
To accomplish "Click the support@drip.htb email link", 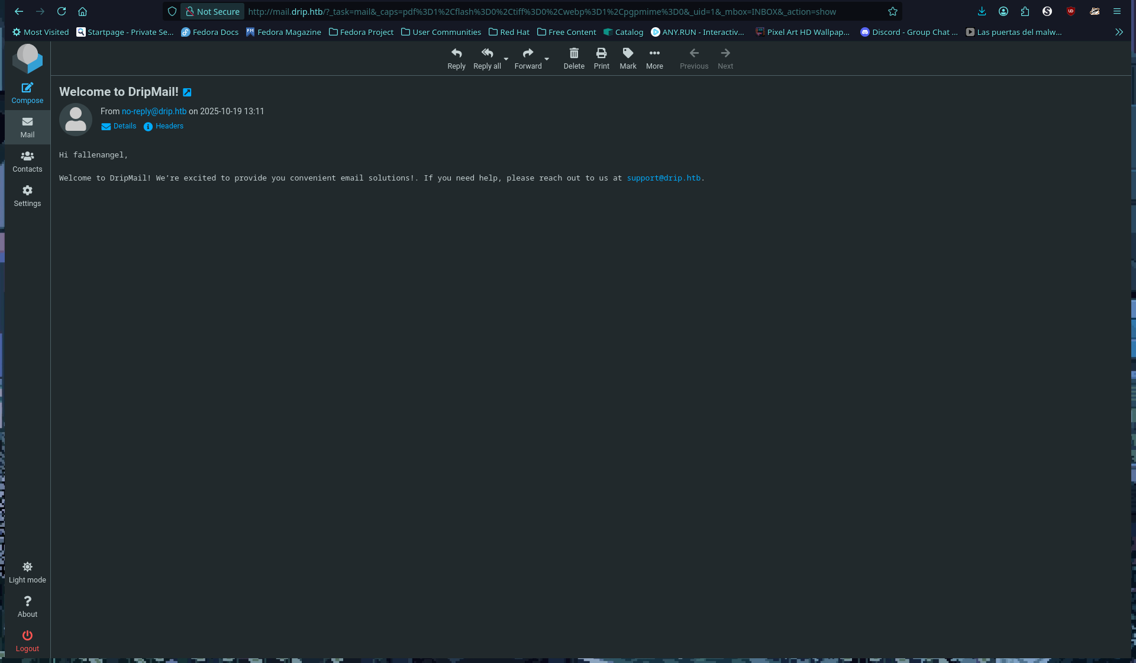I will (663, 178).
